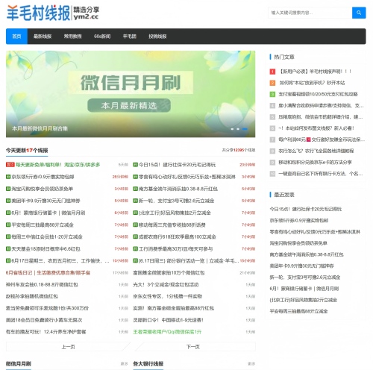Focus the keyword search input field

[310, 13]
